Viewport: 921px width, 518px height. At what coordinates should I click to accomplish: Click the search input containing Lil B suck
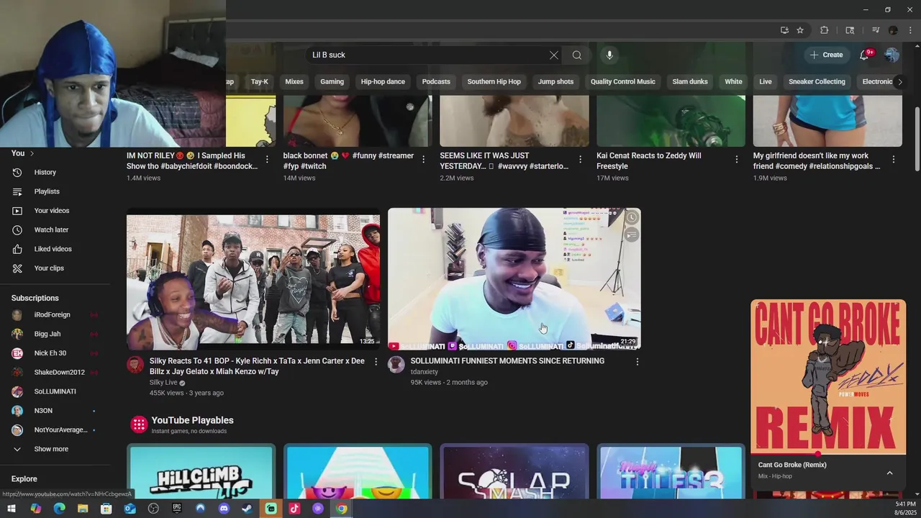[x=428, y=55]
